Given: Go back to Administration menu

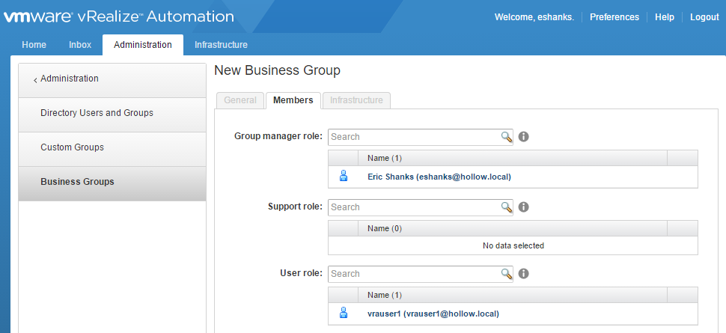Looking at the screenshot, I should 112,80.
